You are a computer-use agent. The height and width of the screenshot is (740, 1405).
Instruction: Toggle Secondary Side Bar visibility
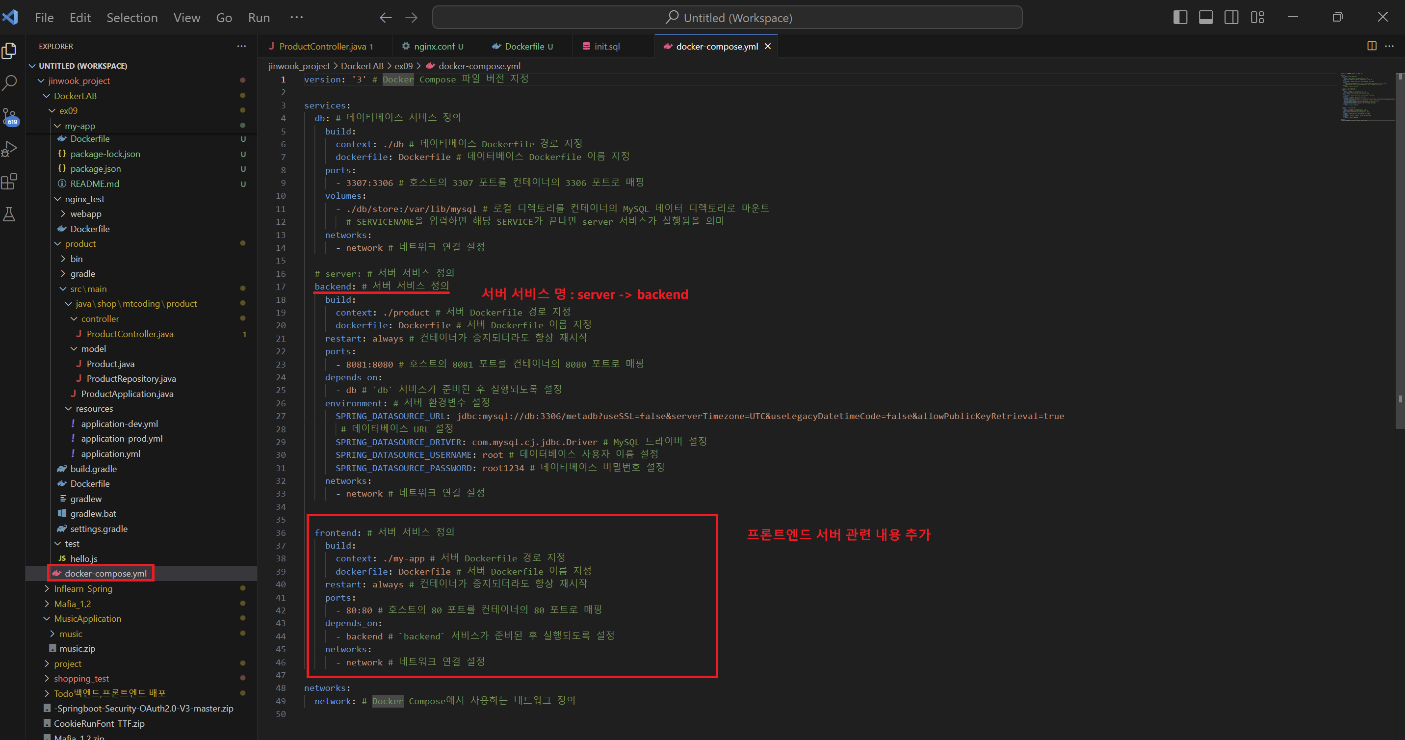point(1231,18)
